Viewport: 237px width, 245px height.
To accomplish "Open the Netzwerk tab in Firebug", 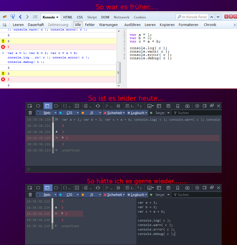I will click(121, 17).
